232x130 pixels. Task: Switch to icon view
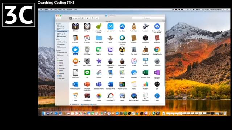pyautogui.click(x=71, y=18)
